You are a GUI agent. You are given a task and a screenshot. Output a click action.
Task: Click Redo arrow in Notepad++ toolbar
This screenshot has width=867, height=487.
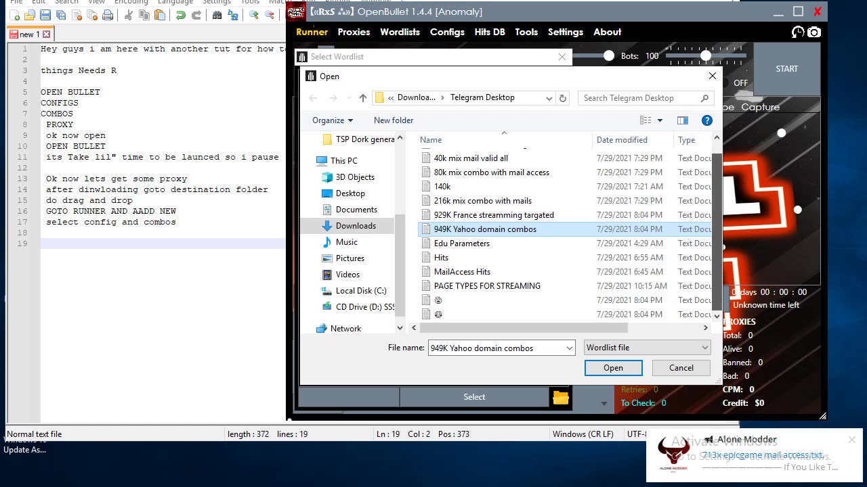click(x=196, y=16)
